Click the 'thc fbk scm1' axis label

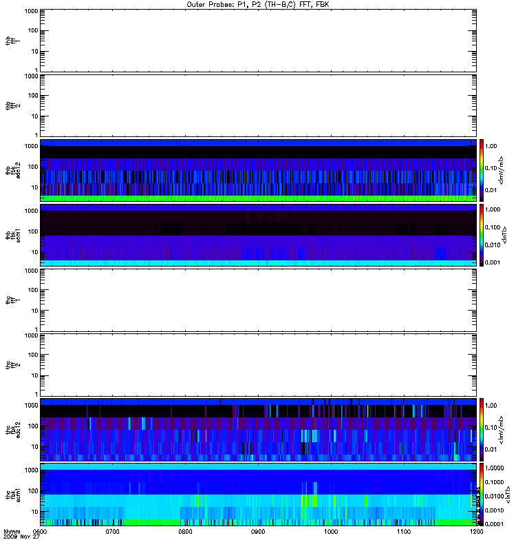12,495
